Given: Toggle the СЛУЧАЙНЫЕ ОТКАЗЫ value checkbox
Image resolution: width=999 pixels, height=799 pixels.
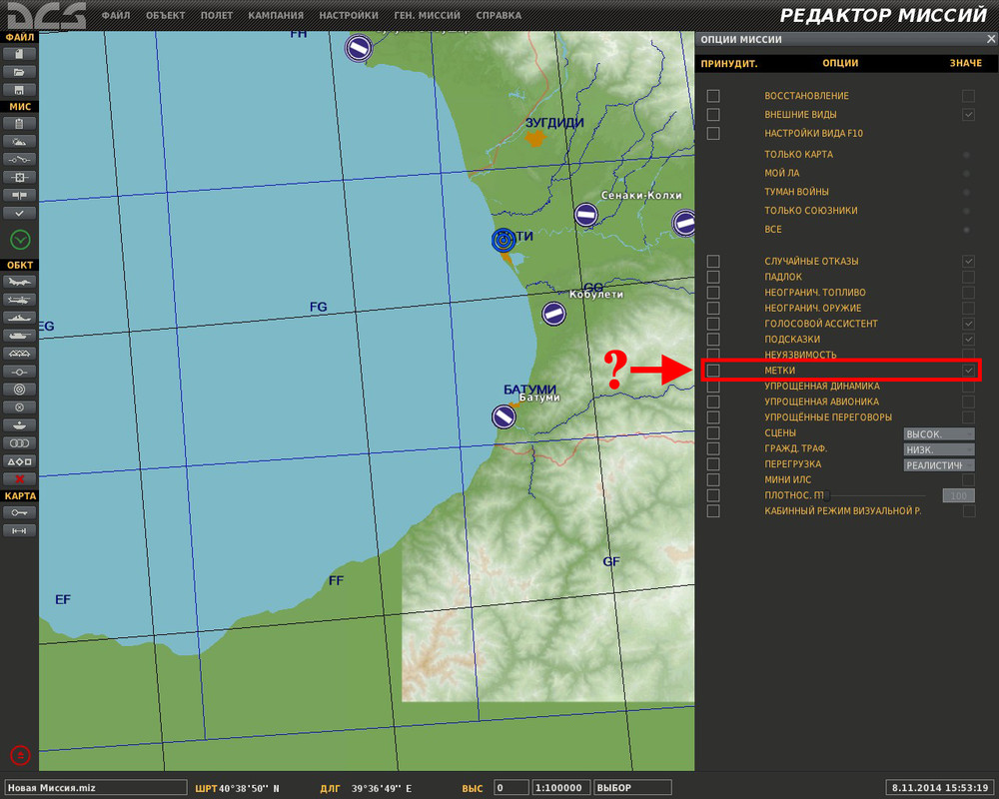Looking at the screenshot, I should click(968, 262).
